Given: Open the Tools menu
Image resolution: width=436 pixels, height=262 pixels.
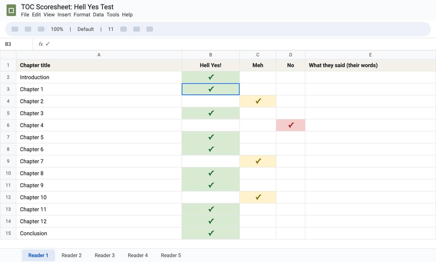Looking at the screenshot, I should 113,15.
